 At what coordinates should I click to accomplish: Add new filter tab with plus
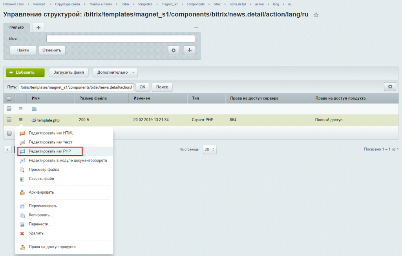pyautogui.click(x=38, y=27)
